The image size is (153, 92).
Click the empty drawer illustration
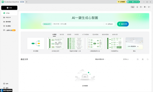[85, 75]
